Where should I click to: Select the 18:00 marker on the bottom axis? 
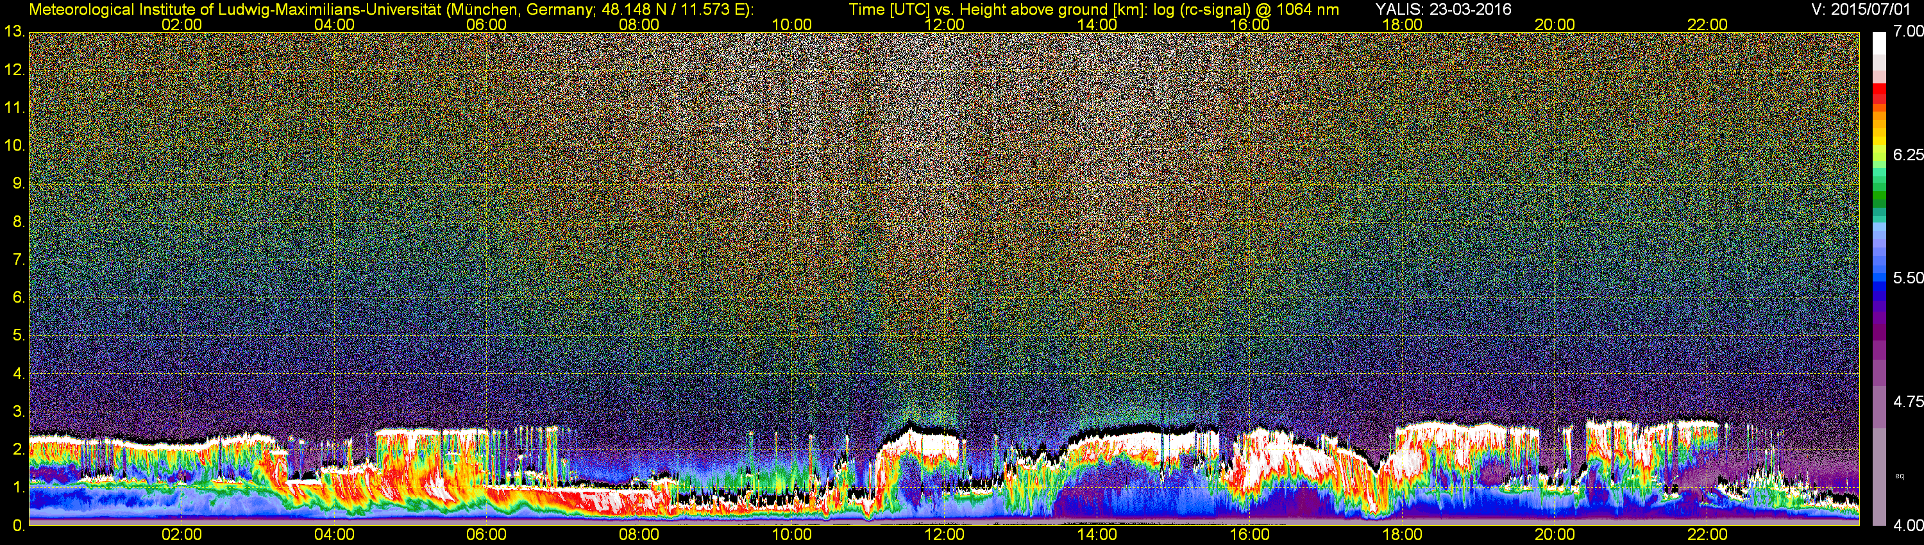[1402, 535]
